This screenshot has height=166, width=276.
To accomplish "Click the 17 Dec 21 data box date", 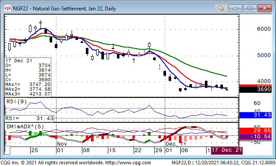I will coord(19,61).
